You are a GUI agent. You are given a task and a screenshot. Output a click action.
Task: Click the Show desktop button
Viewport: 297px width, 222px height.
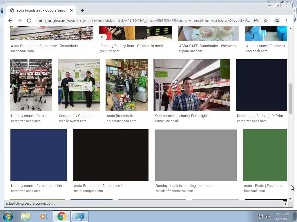[x=295, y=216]
